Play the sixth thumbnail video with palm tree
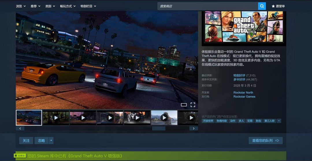Screen dimensions: 312x161 click(x=164, y=118)
